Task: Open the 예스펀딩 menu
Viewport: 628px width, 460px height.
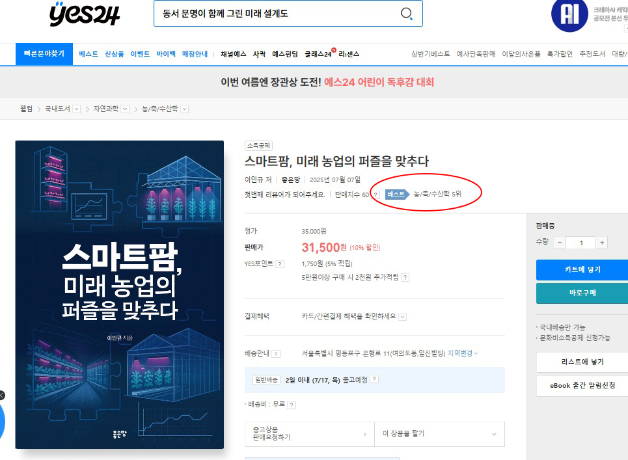Action: pos(285,54)
